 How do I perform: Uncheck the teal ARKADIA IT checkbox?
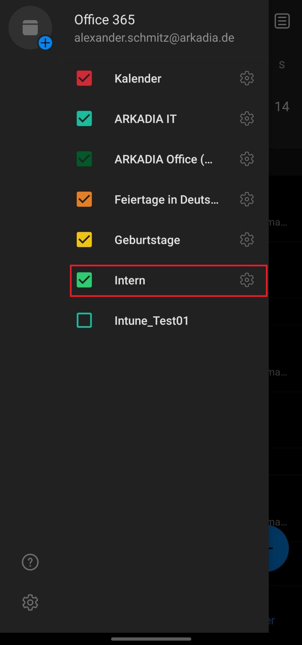(x=84, y=119)
